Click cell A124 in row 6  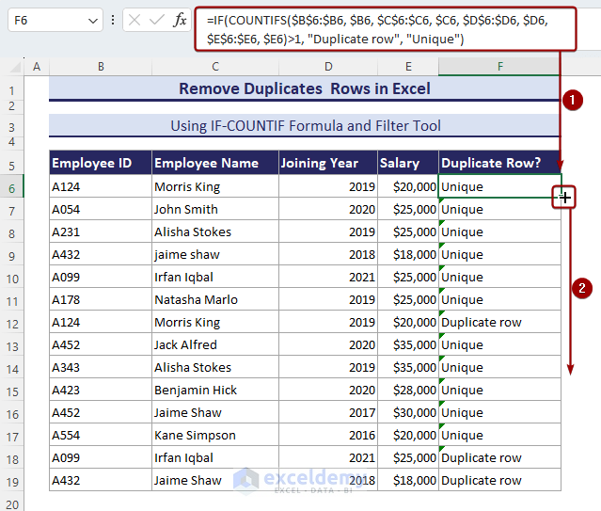(101, 187)
